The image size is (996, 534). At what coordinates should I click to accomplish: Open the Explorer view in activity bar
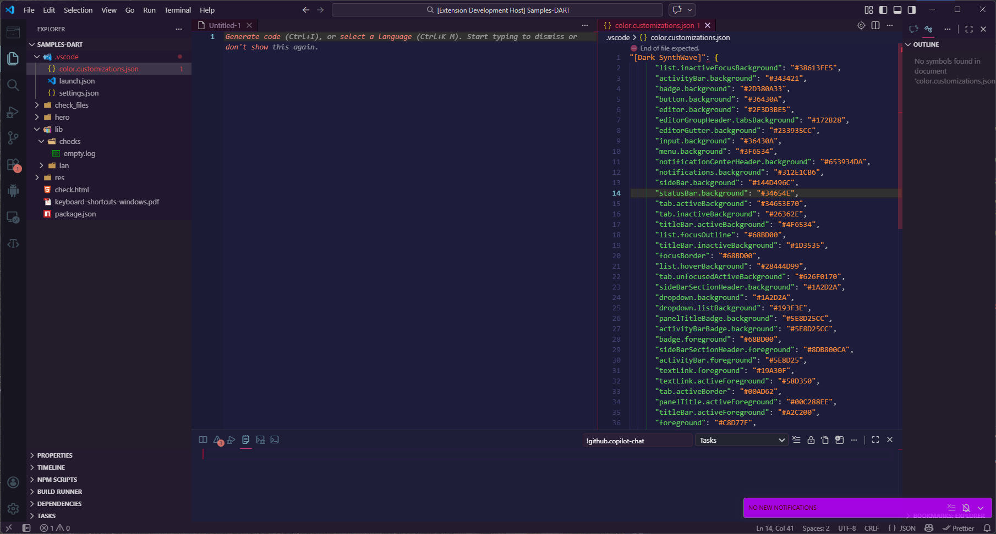tap(13, 58)
